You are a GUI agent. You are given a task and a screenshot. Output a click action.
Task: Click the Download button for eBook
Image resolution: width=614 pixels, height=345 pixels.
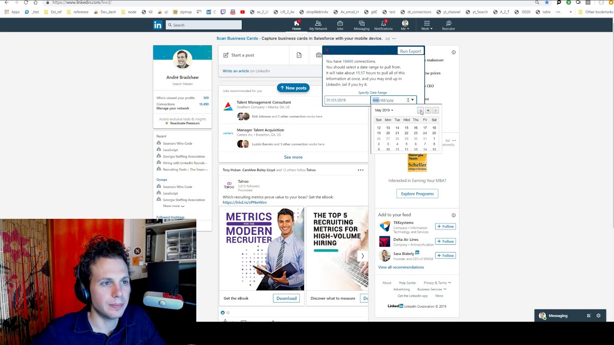(286, 298)
